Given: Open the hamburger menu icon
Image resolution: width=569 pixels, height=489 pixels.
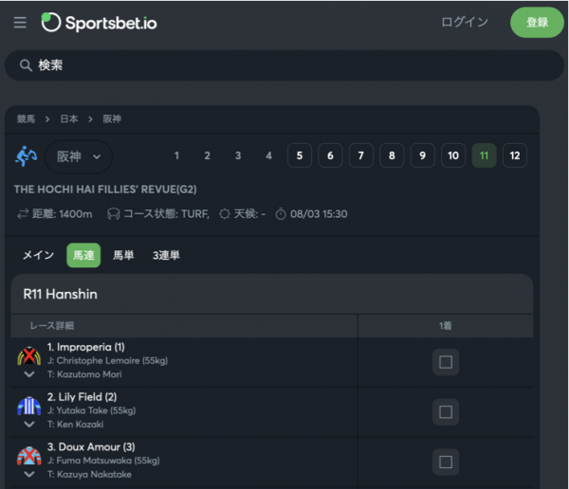Looking at the screenshot, I should coord(20,23).
